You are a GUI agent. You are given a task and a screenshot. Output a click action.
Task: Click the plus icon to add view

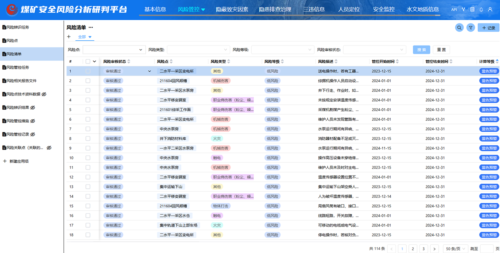(69, 37)
